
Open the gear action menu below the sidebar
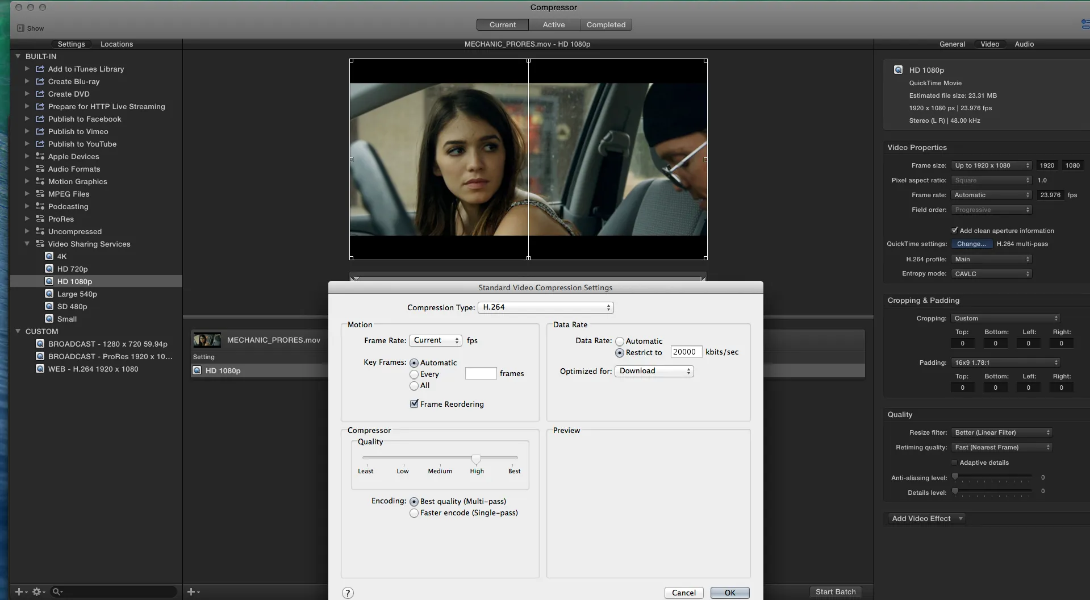coord(37,591)
